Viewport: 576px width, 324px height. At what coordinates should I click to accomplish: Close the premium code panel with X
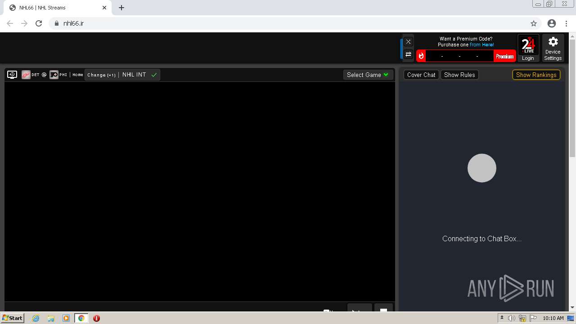408,42
